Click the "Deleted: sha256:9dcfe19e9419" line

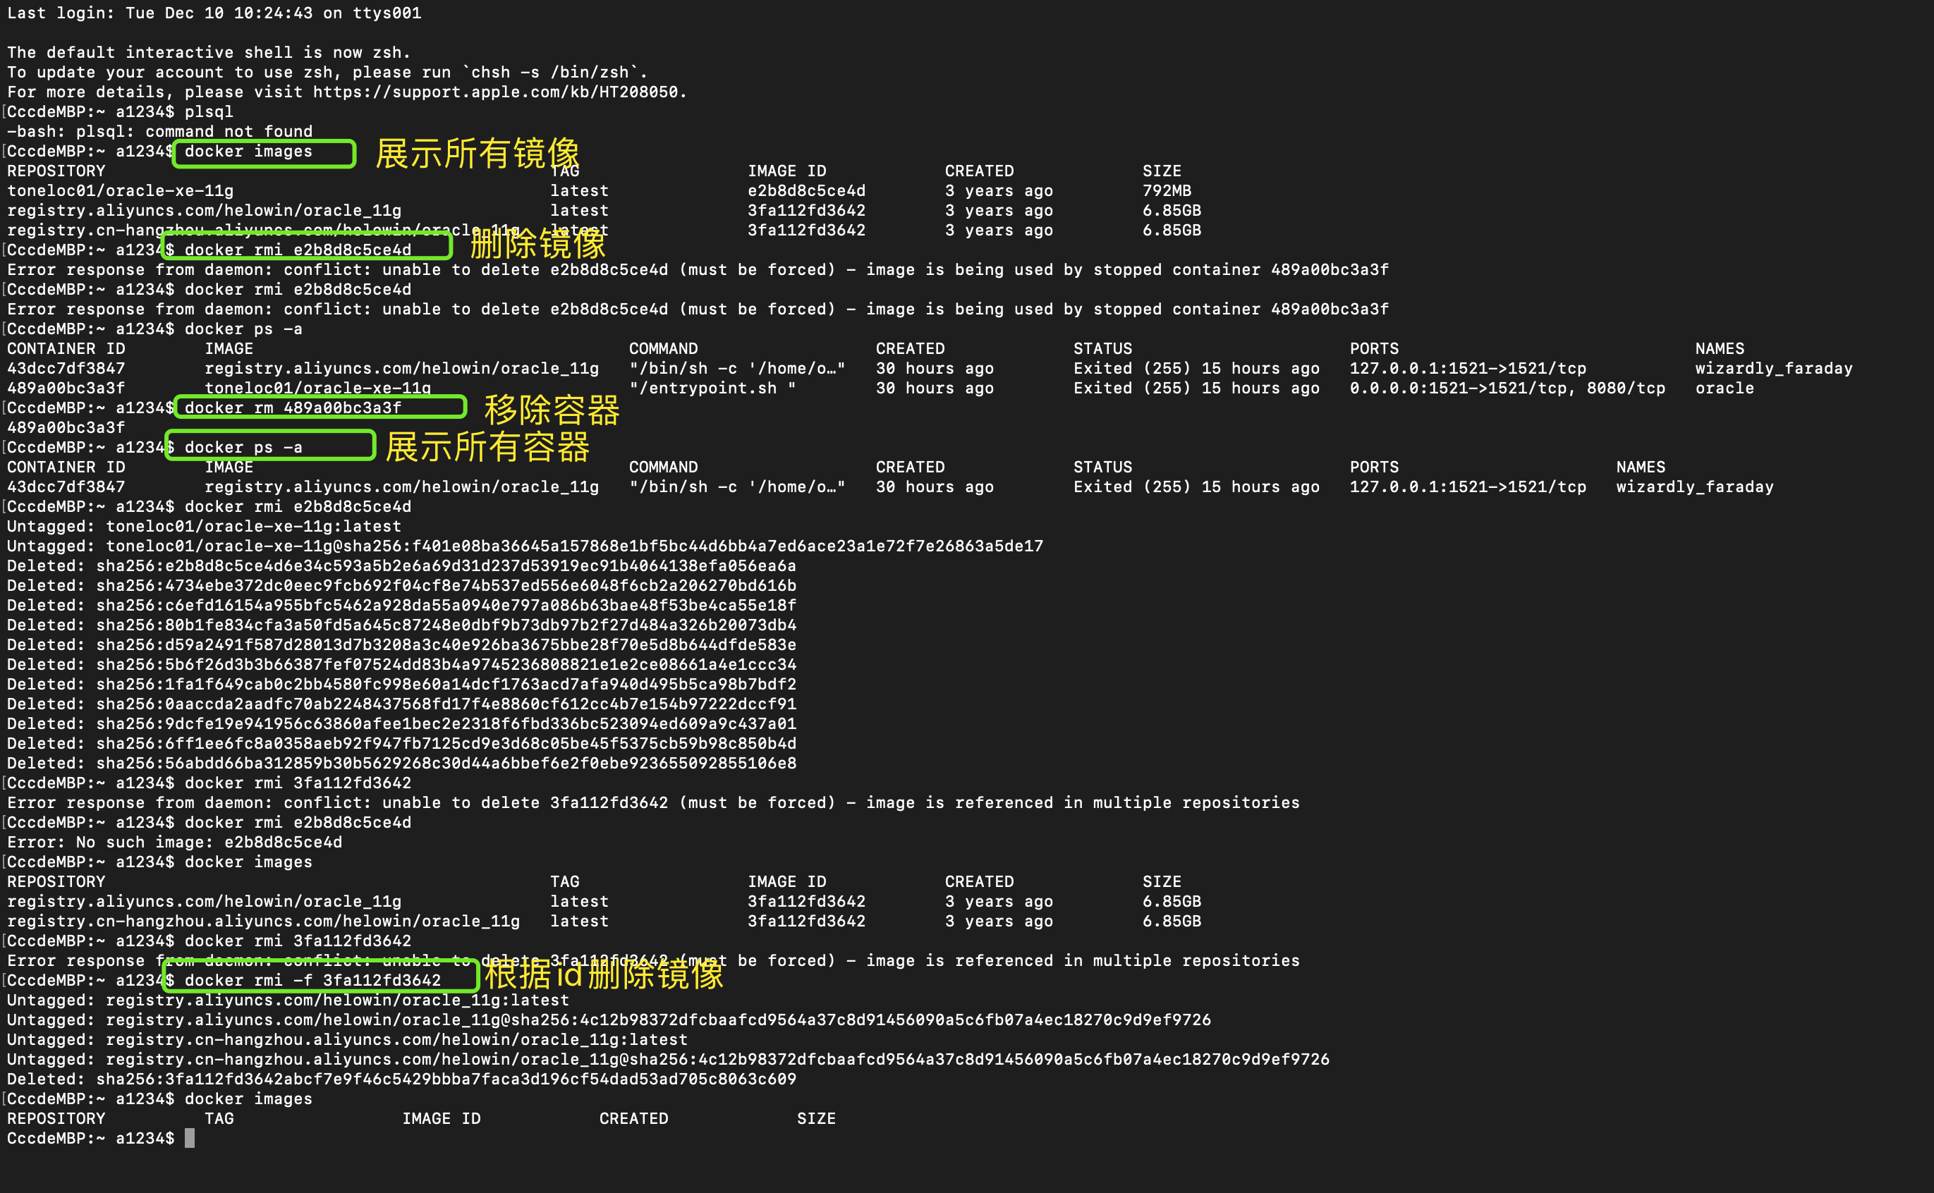(x=401, y=723)
